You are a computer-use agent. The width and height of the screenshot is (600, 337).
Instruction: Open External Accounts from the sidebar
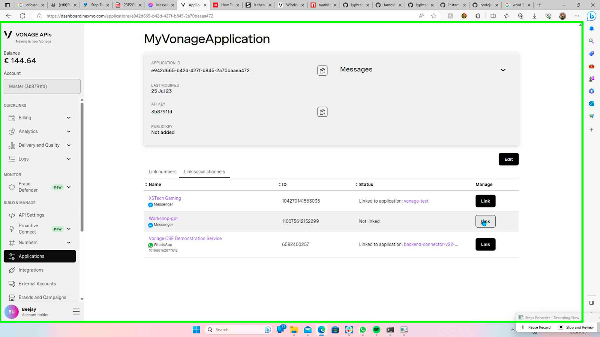click(x=37, y=283)
